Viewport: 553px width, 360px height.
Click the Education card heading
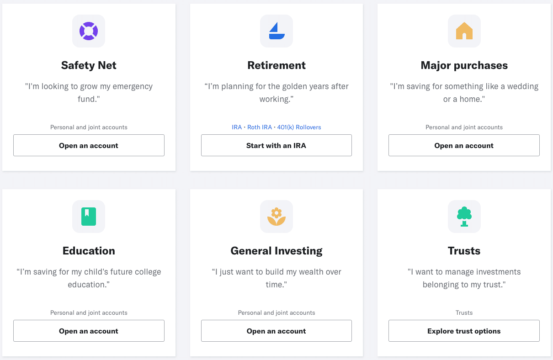(89, 251)
